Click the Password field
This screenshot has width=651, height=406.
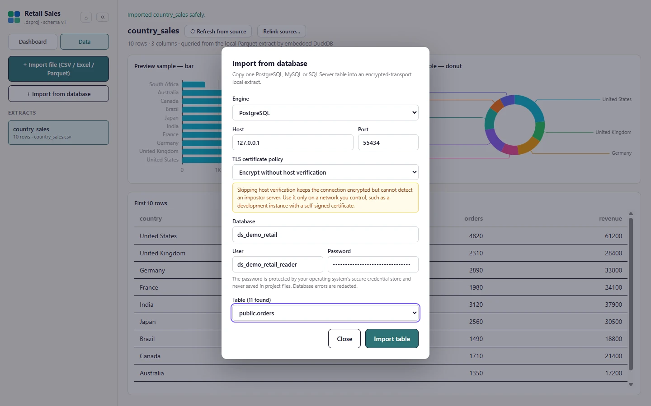pyautogui.click(x=373, y=264)
